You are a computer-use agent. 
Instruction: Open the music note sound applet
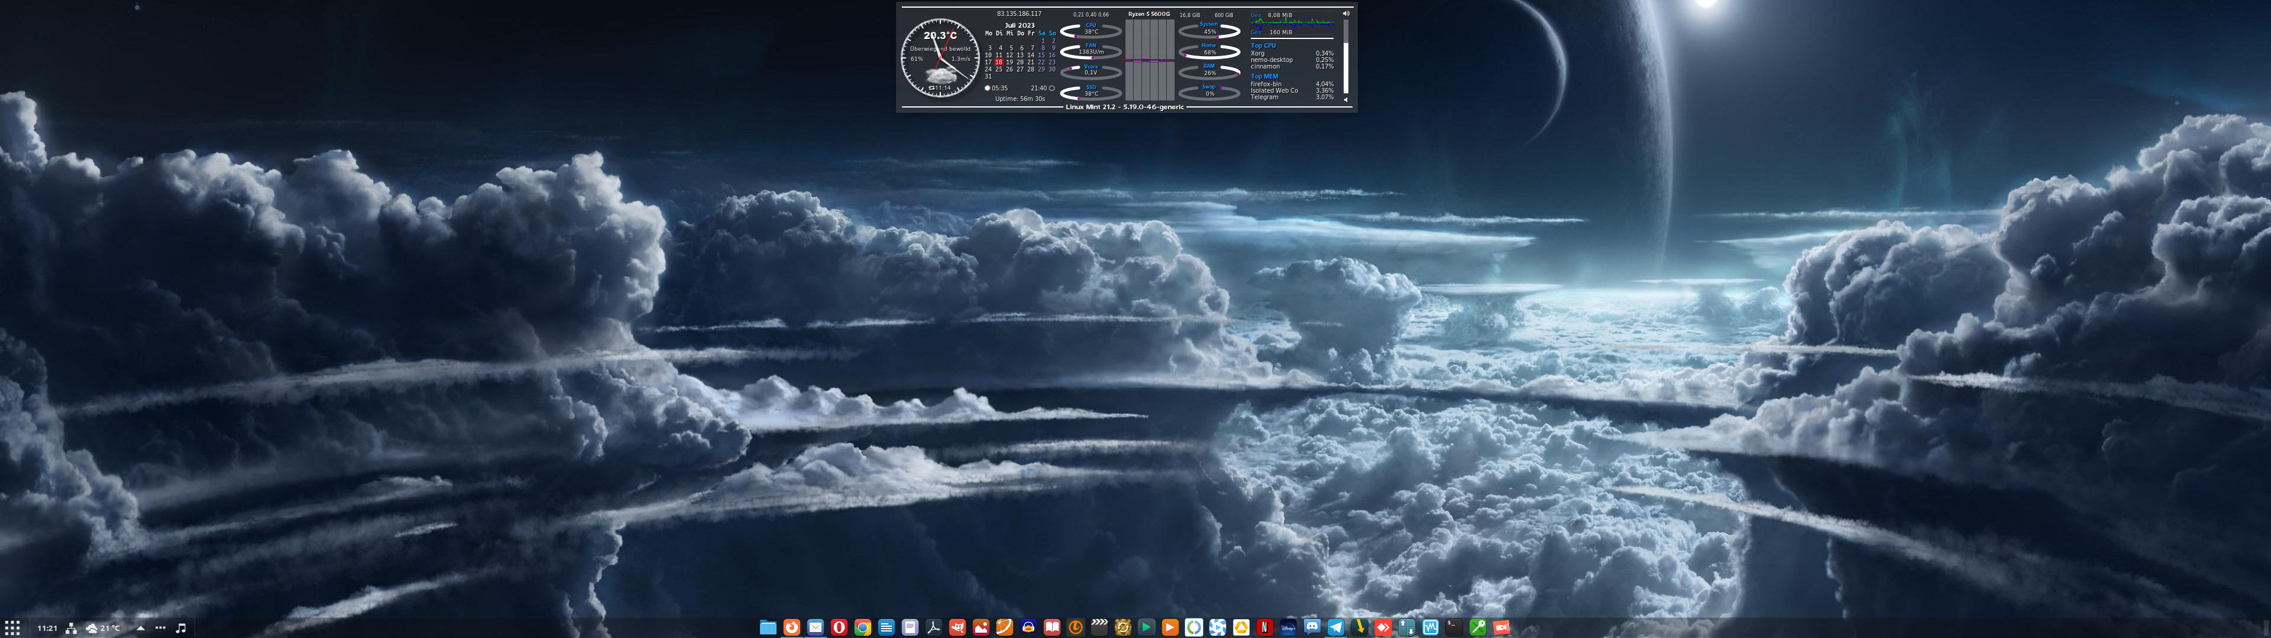181,629
